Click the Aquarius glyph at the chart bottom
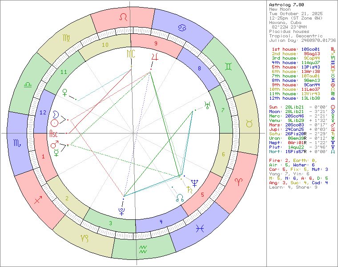Image resolution: width=338 pixels, height=267 pixels. pos(143,249)
